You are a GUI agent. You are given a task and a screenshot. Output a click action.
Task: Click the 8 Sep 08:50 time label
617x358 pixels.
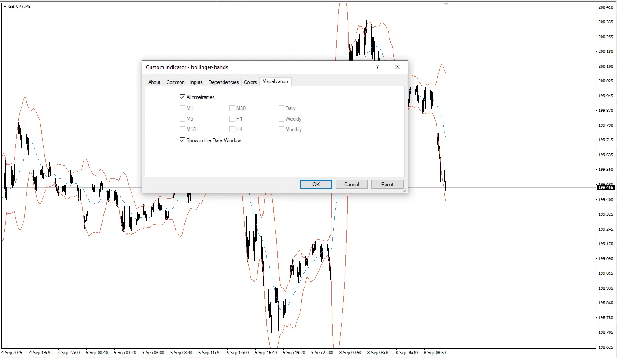click(435, 353)
